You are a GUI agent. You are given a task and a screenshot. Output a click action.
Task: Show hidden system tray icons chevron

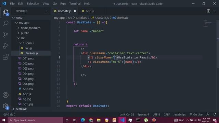[x=188, y=120]
